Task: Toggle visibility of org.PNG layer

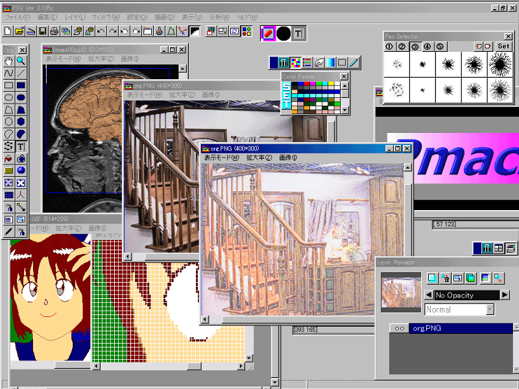Action: 400,329
